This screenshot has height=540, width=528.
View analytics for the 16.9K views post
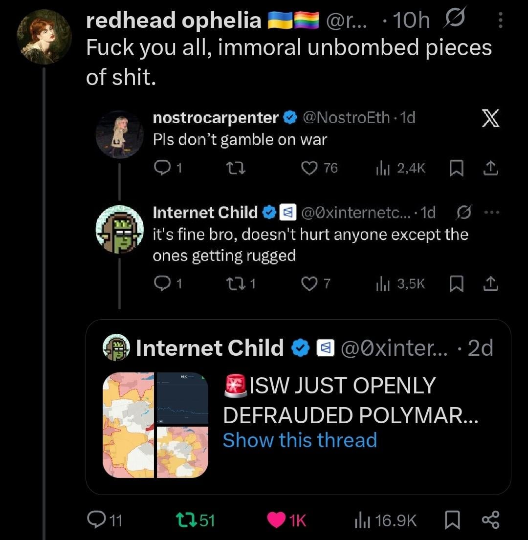(361, 520)
